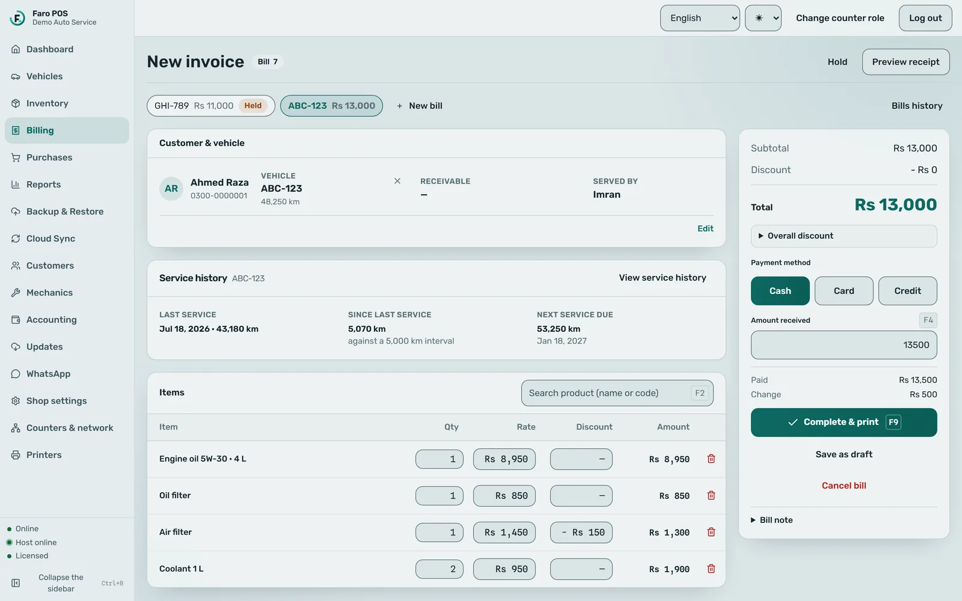Click the Faro POS logo
Image resolution: width=962 pixels, height=601 pixels.
point(17,18)
